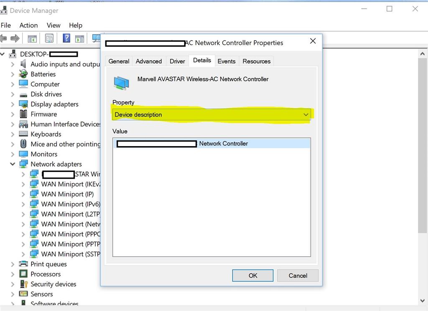Click the Action pane toolbar icon
Screen dimensions: 428x311
click(79, 39)
